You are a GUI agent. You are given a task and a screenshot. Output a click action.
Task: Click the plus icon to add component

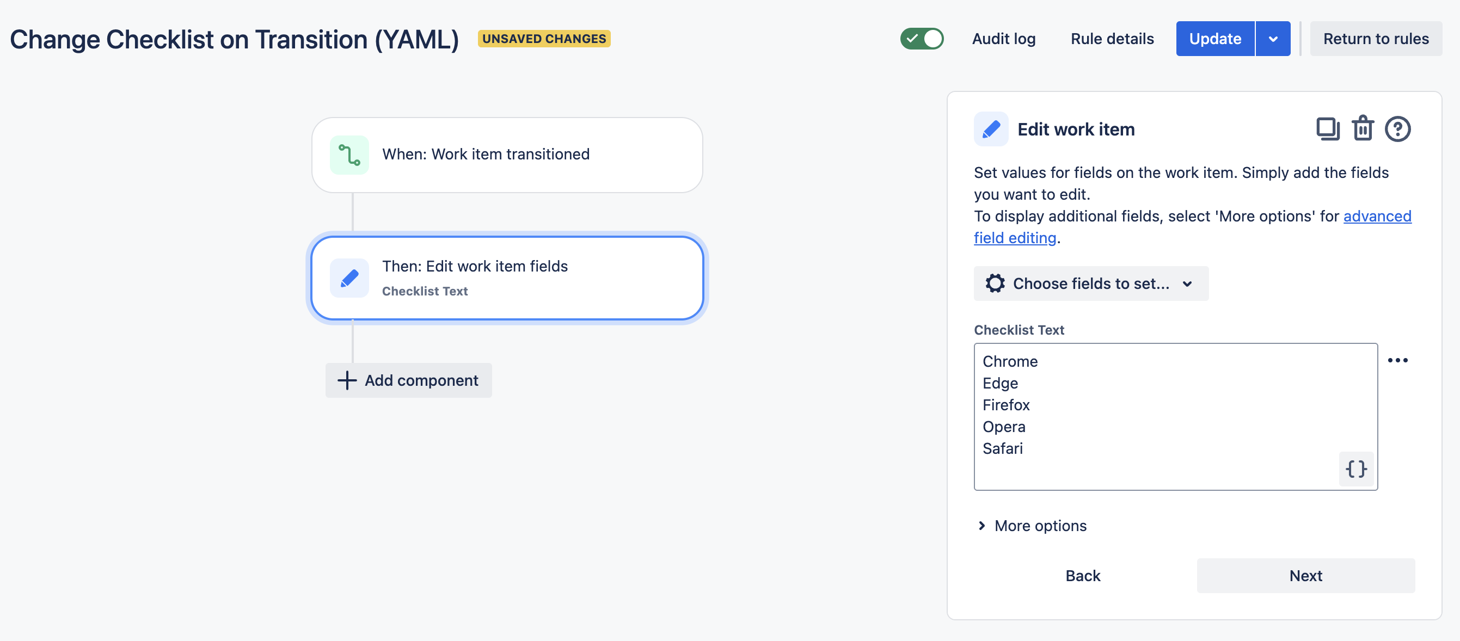pyautogui.click(x=347, y=380)
